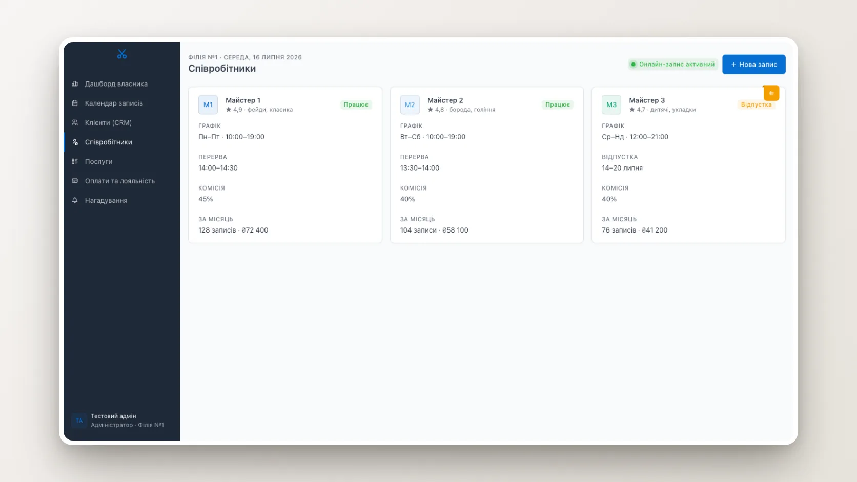Open the Майстер 2 employee card title

click(445, 100)
